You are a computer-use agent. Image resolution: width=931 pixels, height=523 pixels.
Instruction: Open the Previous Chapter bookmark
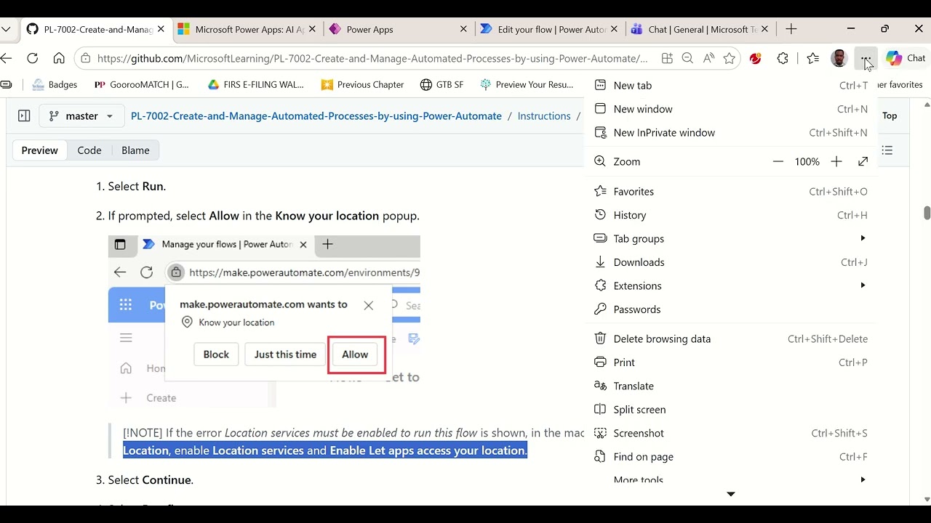pos(362,84)
